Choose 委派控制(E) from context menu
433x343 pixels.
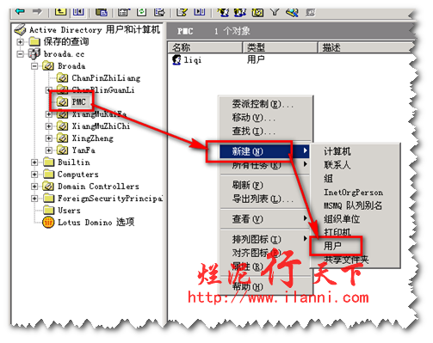pyautogui.click(x=263, y=104)
